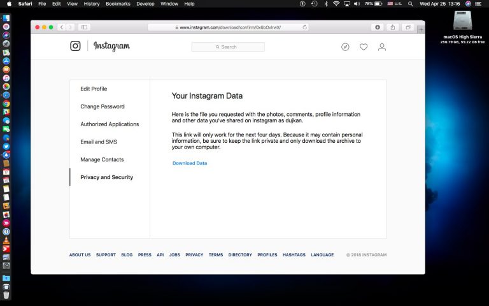
Task: Open Spotlight search magnifier in menu bar
Action: pyautogui.click(x=411, y=4)
